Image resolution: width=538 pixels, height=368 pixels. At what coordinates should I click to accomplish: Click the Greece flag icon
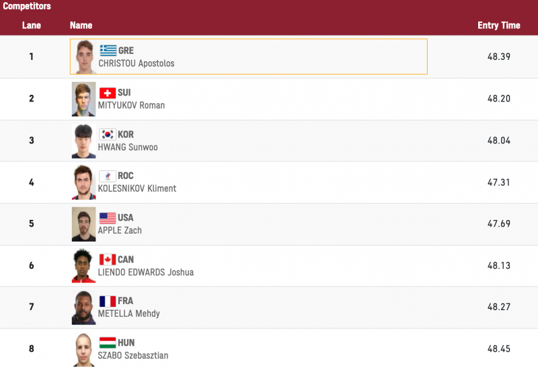coord(108,50)
